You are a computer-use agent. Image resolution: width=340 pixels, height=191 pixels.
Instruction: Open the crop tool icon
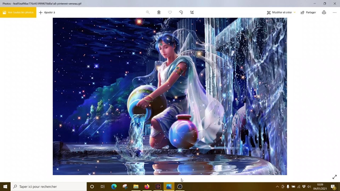192,12
